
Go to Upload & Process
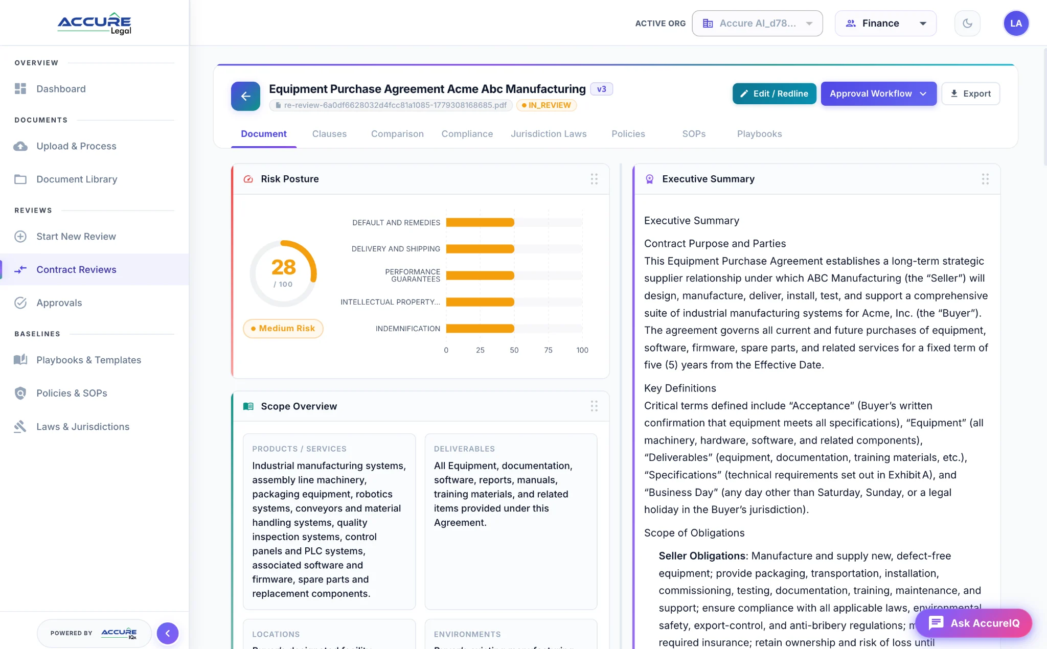(x=95, y=146)
